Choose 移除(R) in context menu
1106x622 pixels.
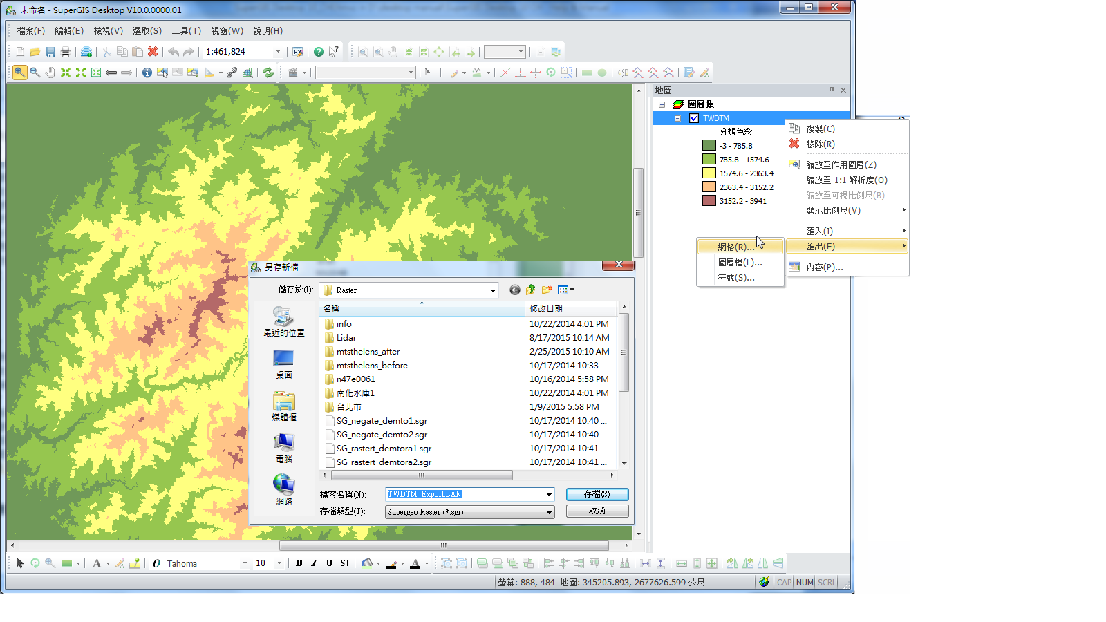(x=847, y=144)
